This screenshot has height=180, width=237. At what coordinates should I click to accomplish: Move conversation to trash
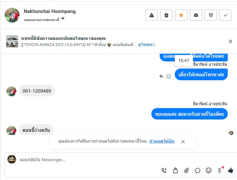(x=166, y=15)
